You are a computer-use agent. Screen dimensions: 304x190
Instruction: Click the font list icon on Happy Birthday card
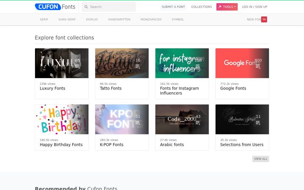point(78,122)
